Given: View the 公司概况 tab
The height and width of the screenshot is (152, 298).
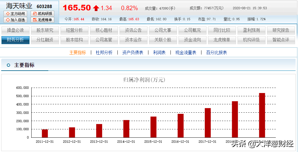Looking at the screenshot, I should 192,30.
